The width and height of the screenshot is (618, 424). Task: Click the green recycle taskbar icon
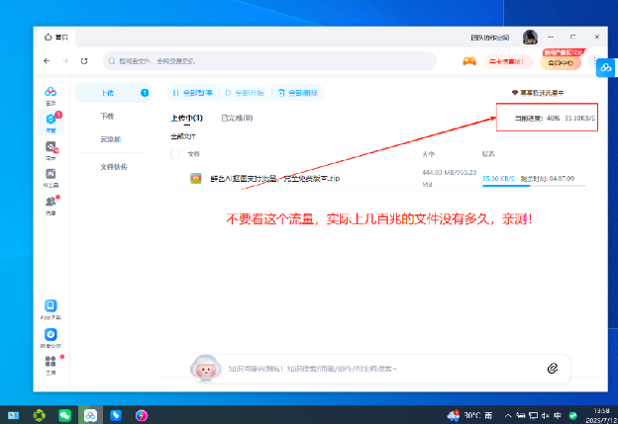39,415
